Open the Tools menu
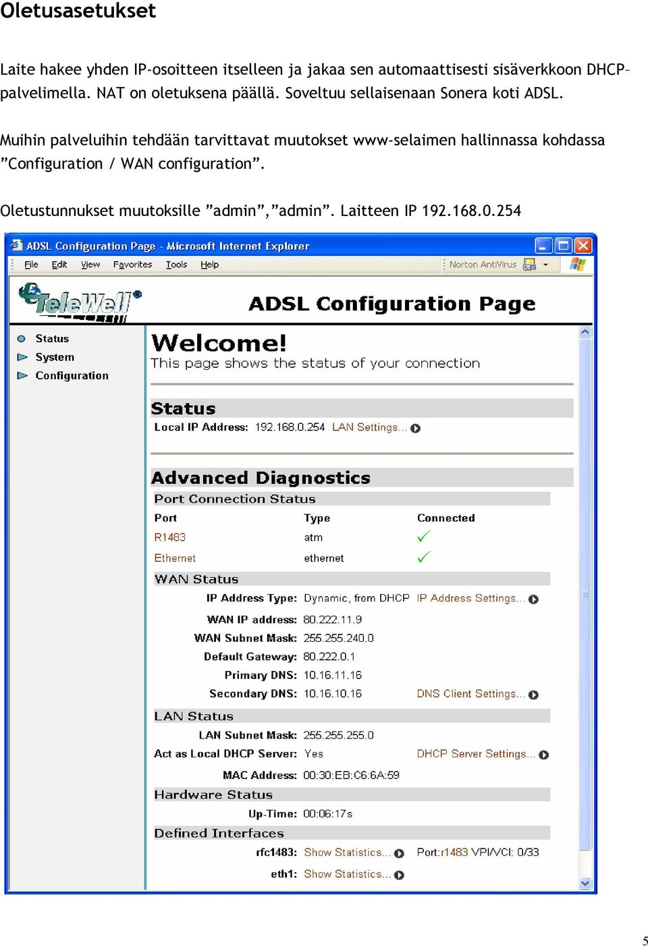This screenshot has width=648, height=947. (176, 265)
